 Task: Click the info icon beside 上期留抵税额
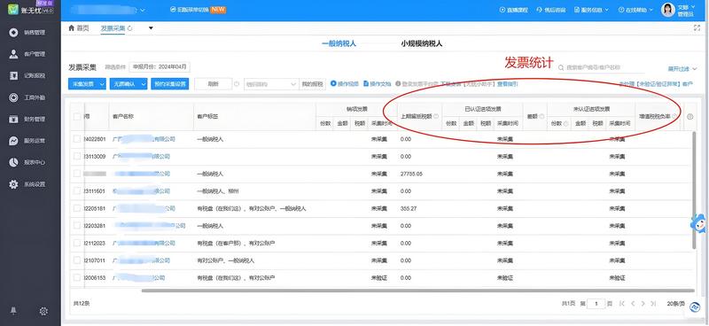[x=436, y=116]
